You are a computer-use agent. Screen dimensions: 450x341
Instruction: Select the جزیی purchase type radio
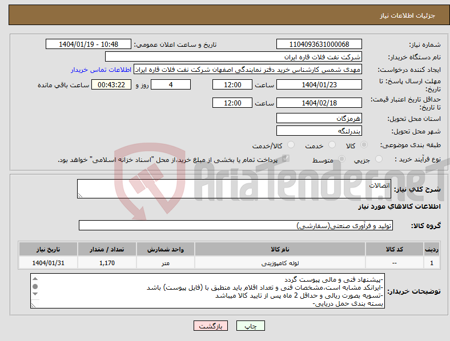[379, 159]
